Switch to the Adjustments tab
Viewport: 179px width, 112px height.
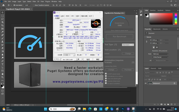point(157,29)
